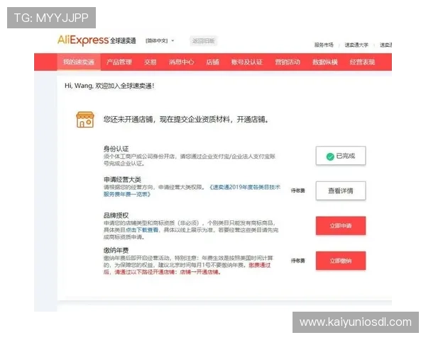Viewport: 426px width, 340px height.
Task: Open the 经营表现 menu
Action: click(x=362, y=62)
